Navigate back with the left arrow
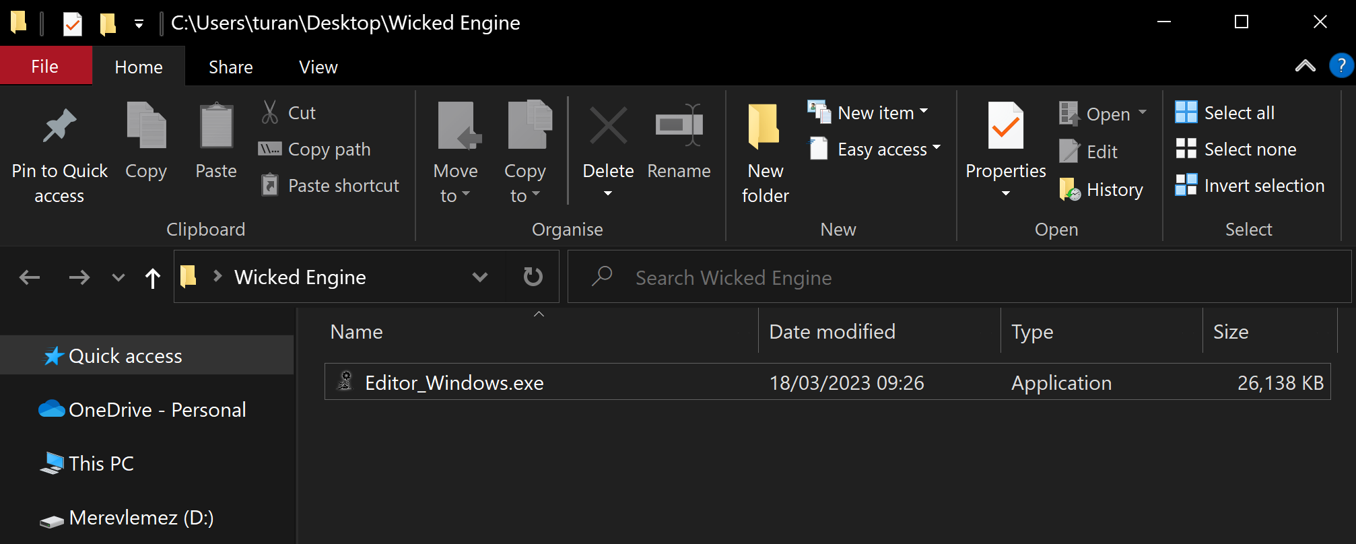Image resolution: width=1356 pixels, height=544 pixels. (x=30, y=277)
